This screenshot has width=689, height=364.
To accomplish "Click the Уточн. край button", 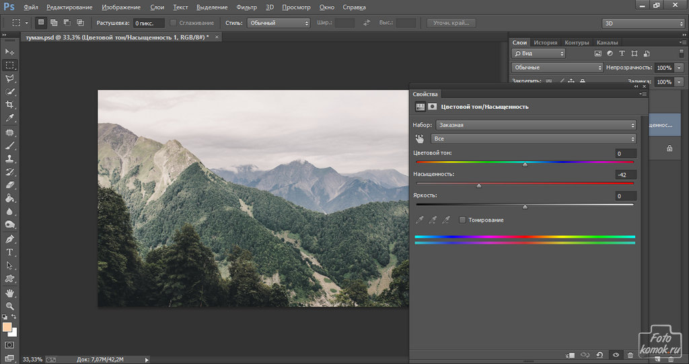I will [451, 23].
